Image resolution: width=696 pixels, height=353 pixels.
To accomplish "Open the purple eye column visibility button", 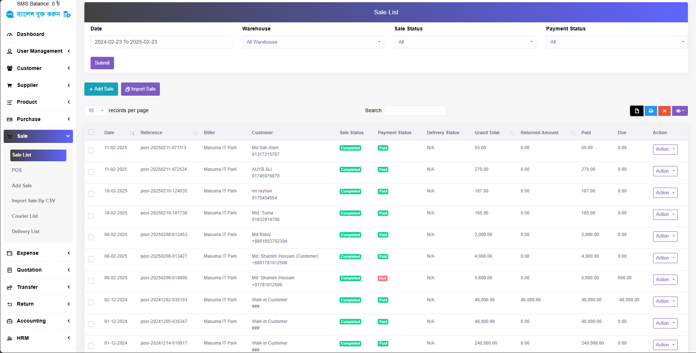I will click(x=679, y=111).
